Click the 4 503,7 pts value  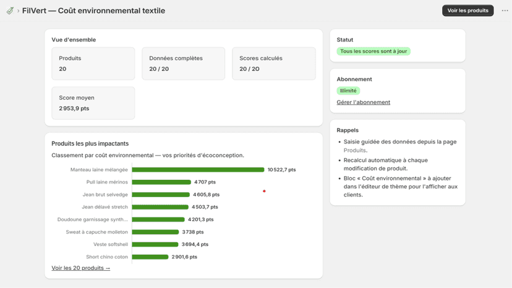click(205, 207)
